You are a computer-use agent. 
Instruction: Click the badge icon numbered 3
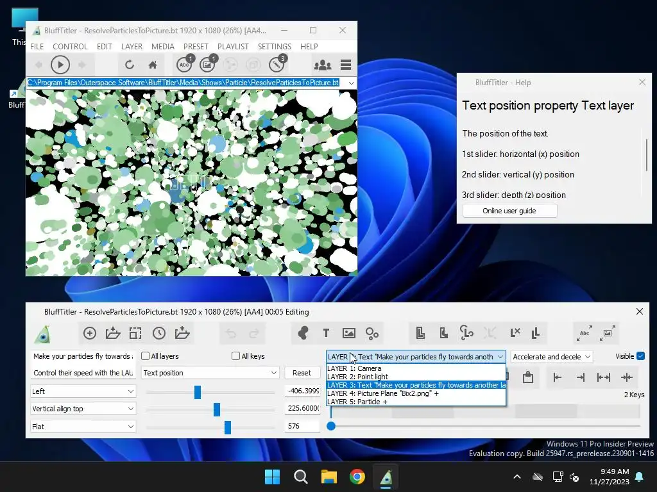coord(277,64)
